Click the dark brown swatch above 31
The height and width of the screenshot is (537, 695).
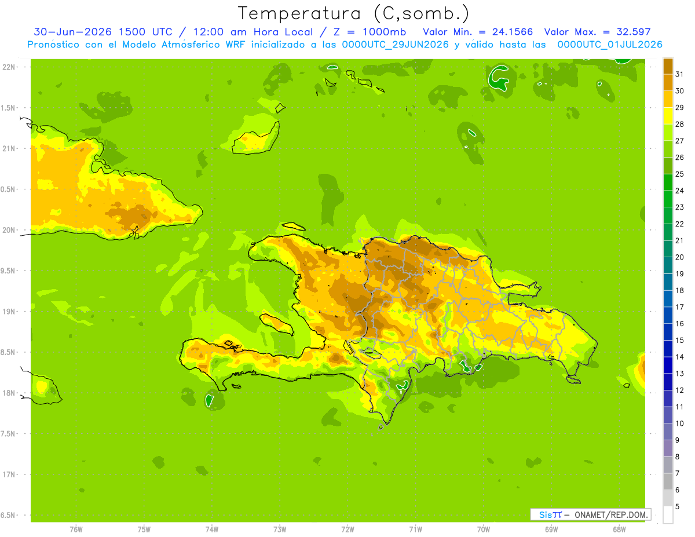[668, 65]
